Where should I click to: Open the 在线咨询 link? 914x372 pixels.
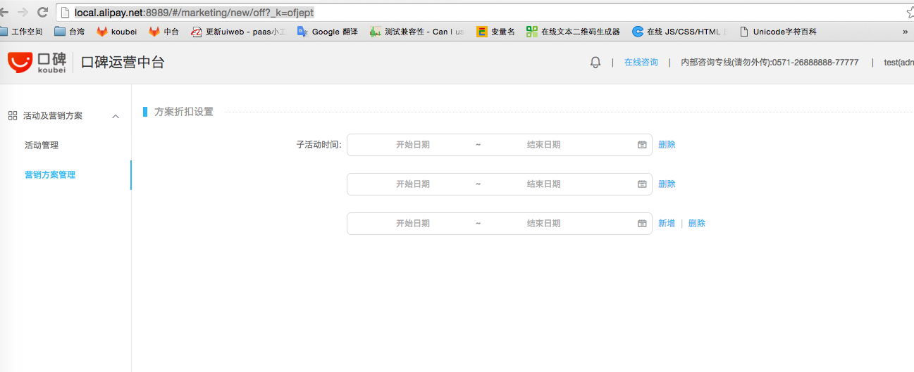(x=641, y=63)
